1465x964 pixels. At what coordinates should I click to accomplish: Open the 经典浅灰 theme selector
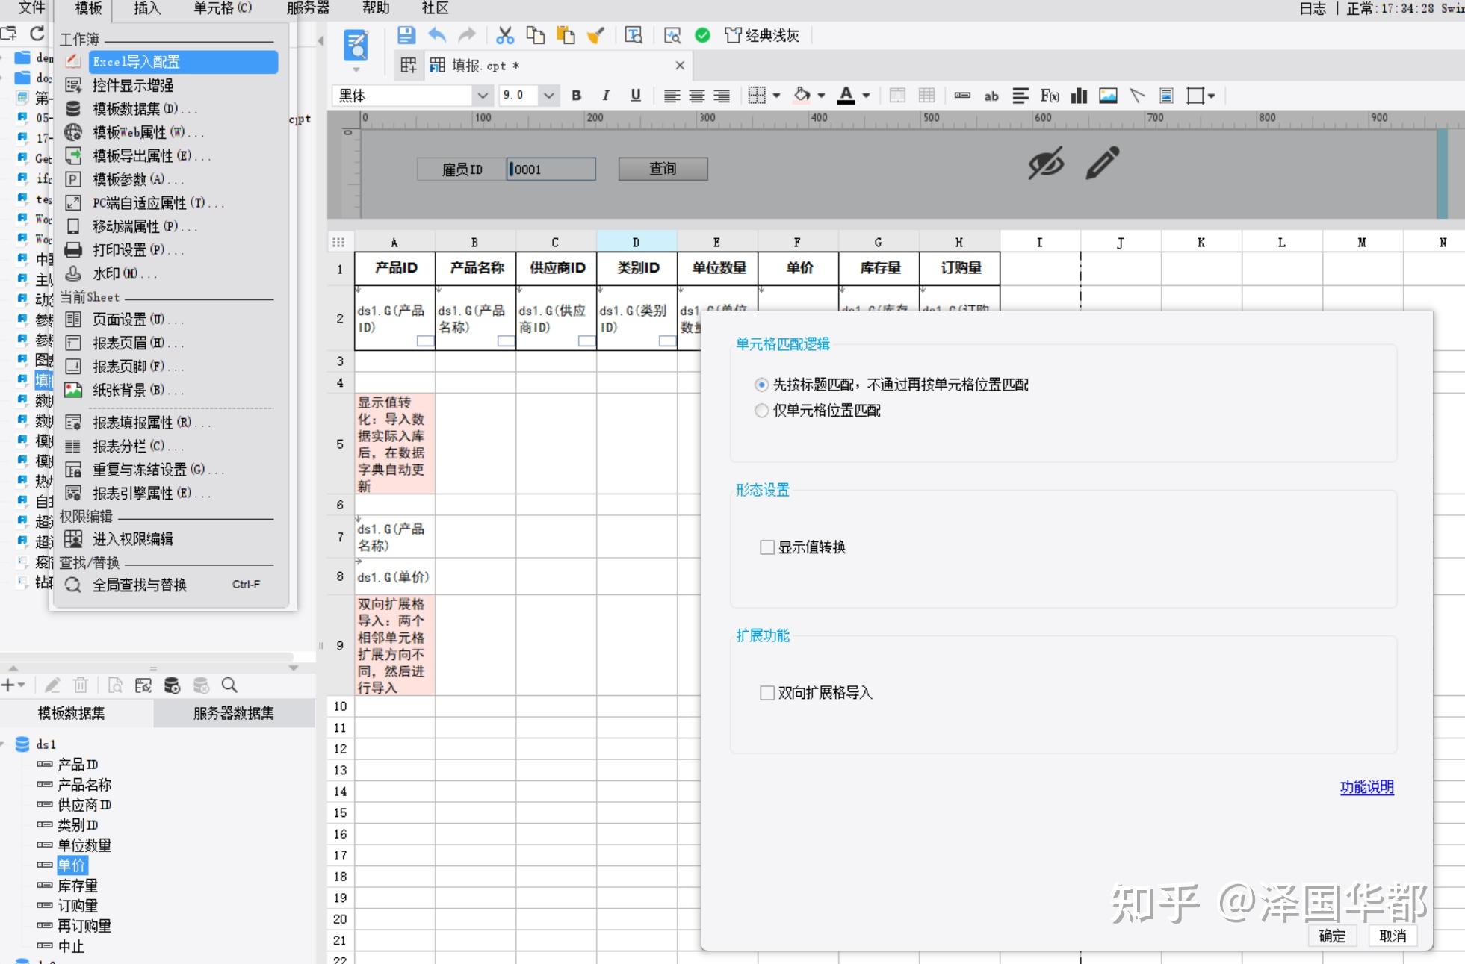(762, 35)
